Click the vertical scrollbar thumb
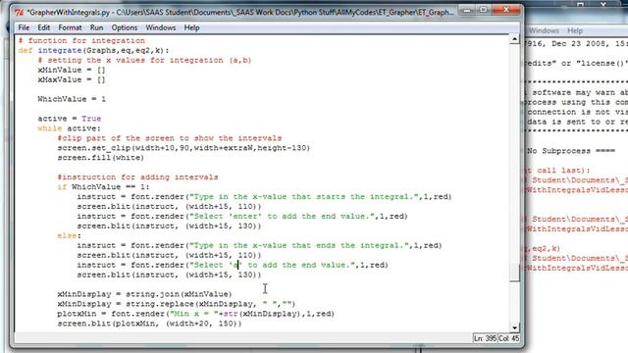 coord(514,273)
